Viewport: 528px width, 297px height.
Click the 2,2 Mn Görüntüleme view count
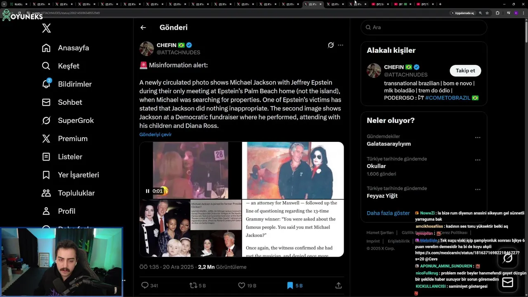click(x=222, y=267)
